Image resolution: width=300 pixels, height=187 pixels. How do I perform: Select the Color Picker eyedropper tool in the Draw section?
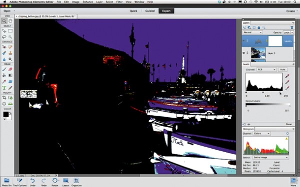(x=4, y=81)
